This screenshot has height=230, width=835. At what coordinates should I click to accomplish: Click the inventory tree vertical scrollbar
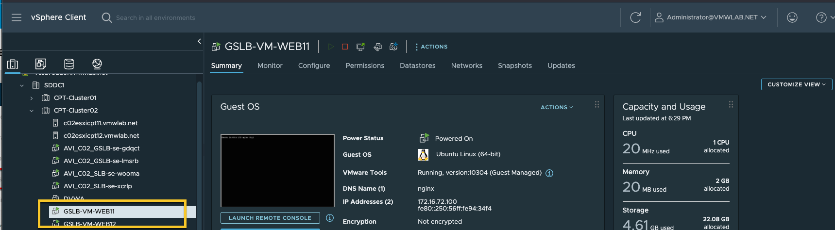click(x=199, y=155)
